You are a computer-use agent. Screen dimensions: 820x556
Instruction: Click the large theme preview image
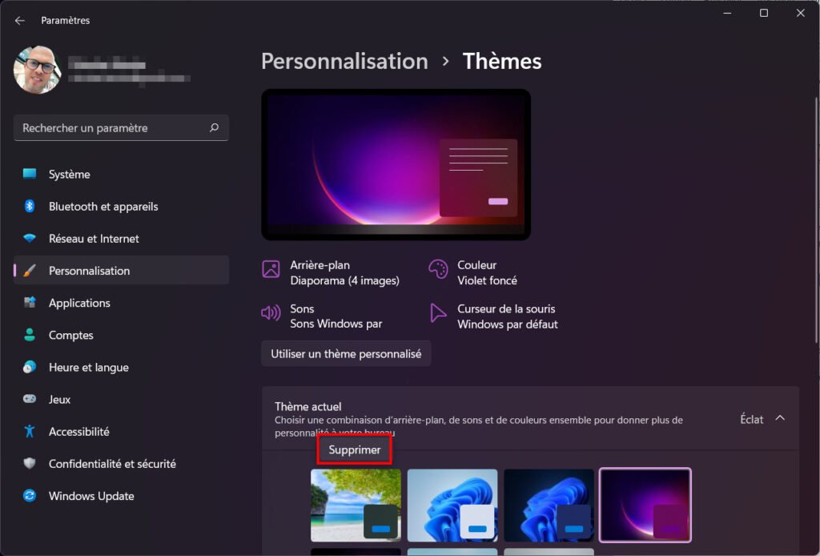click(396, 164)
